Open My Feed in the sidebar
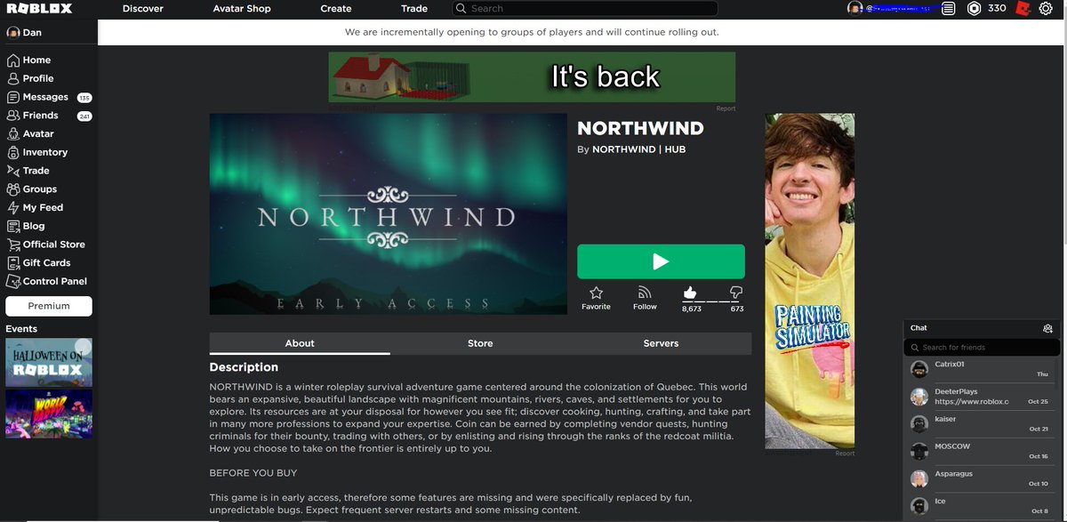This screenshot has height=522, width=1067. coord(36,208)
